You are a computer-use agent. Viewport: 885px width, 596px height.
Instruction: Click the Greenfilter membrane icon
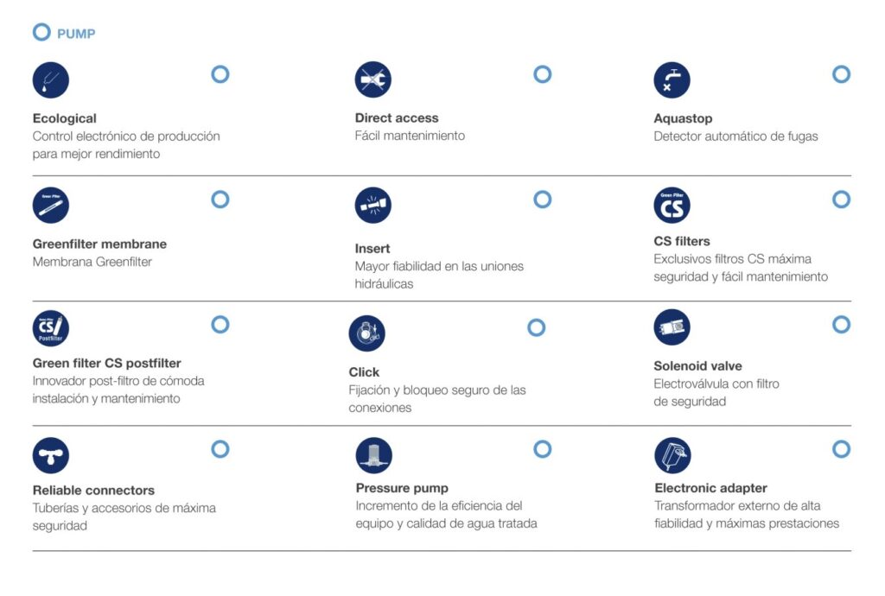click(50, 206)
